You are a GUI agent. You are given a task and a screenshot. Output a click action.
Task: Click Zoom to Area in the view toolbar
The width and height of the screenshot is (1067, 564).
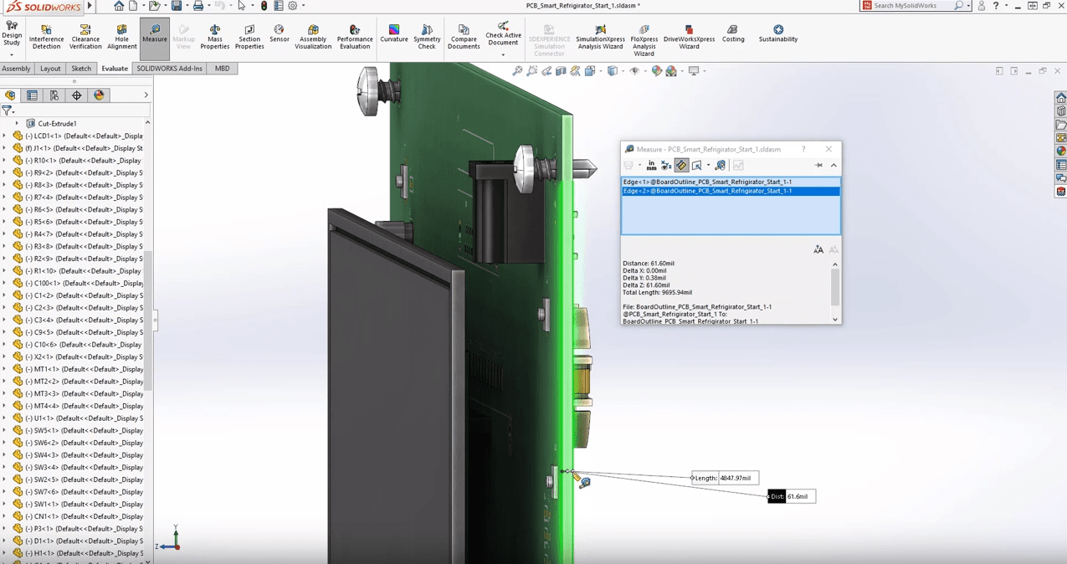532,71
